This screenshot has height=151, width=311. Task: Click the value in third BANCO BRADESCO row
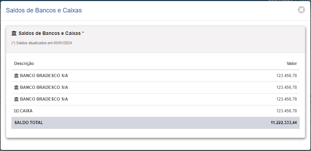[287, 99]
